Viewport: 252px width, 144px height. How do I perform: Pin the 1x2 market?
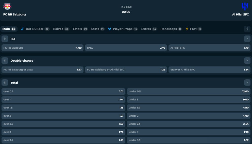point(5,39)
